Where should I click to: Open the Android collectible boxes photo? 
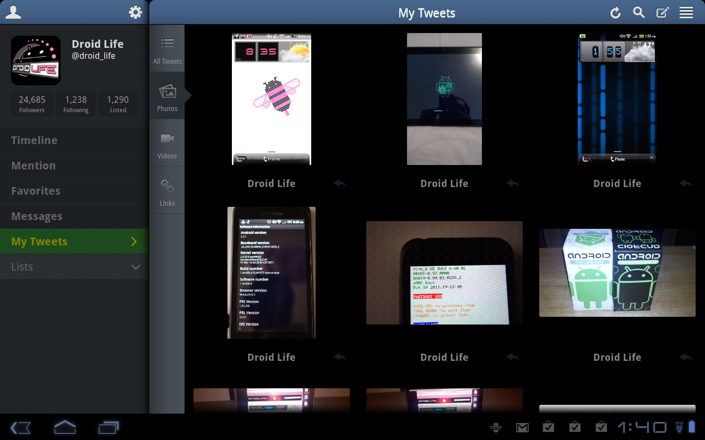(617, 273)
